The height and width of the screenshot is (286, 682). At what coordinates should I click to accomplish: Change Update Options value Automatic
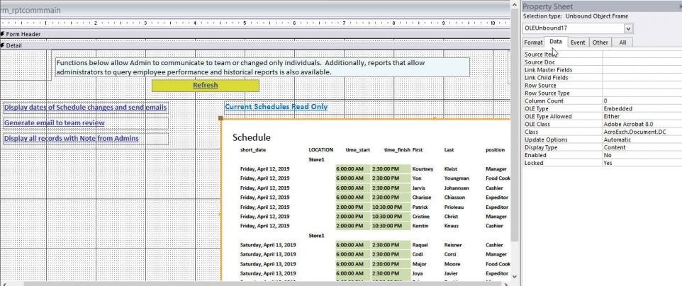pyautogui.click(x=642, y=139)
